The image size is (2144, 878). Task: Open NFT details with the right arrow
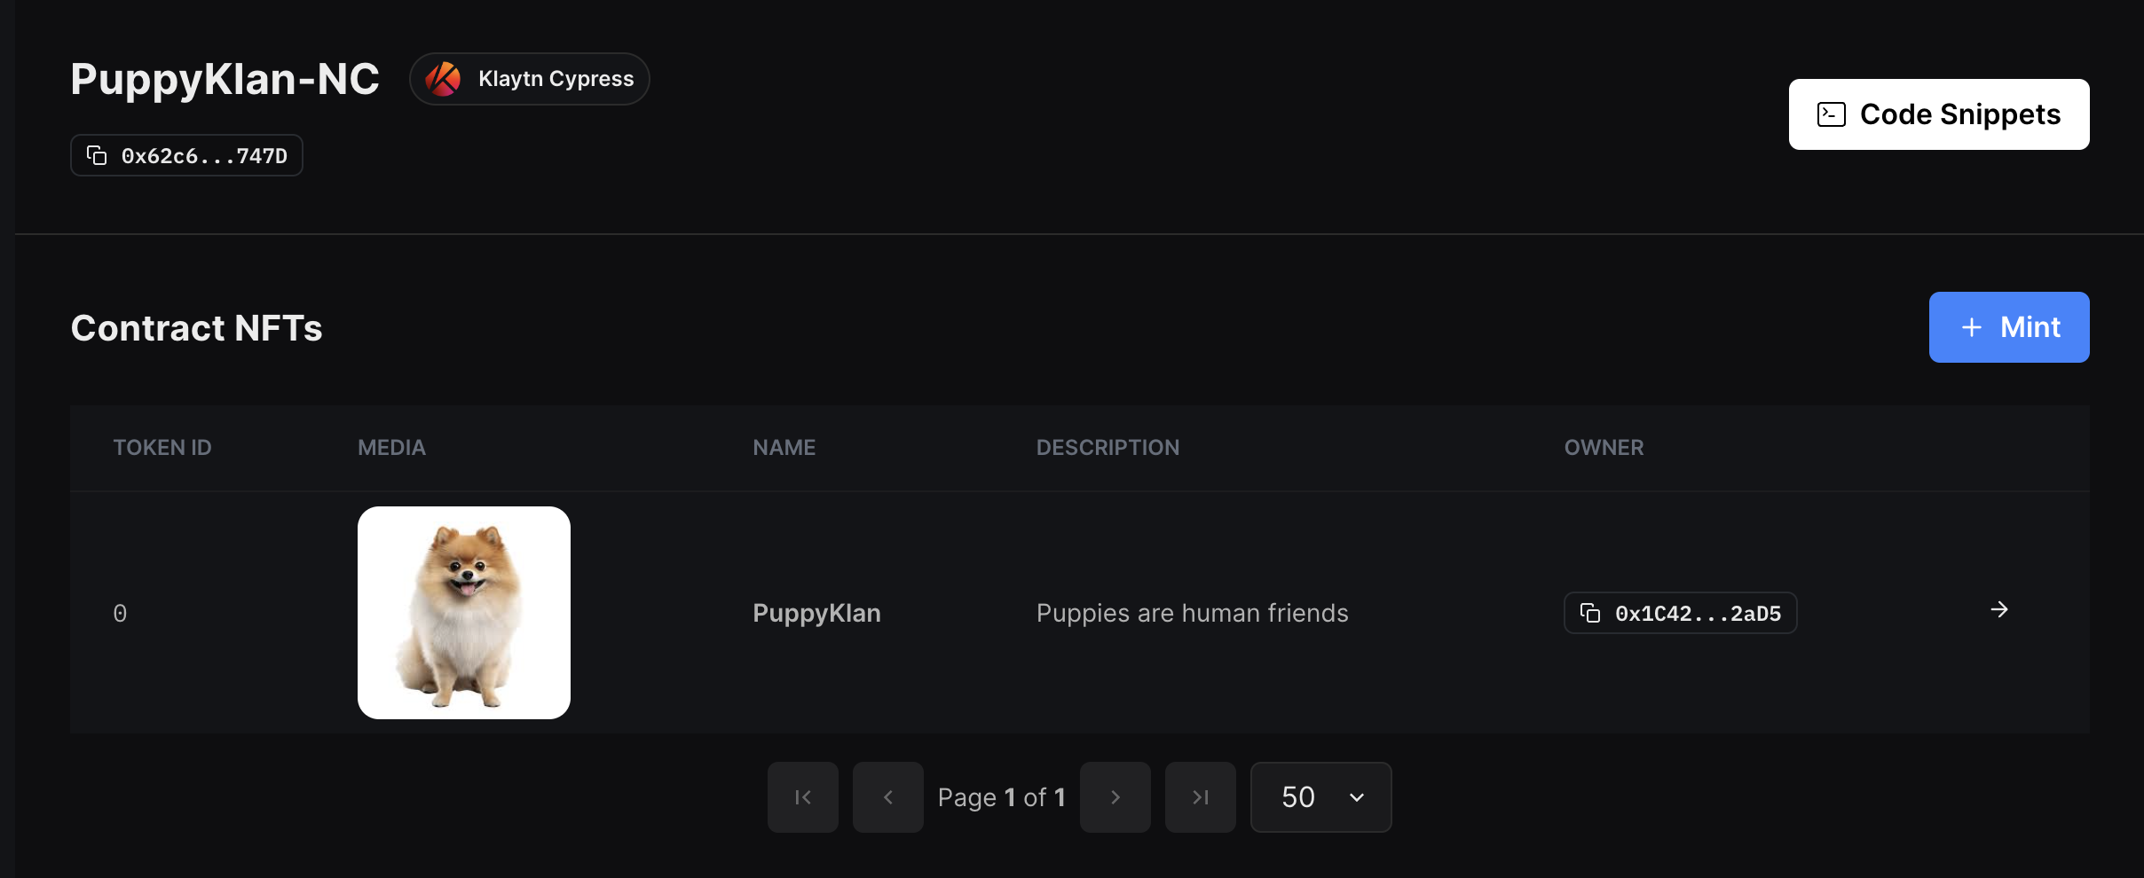click(x=1998, y=609)
